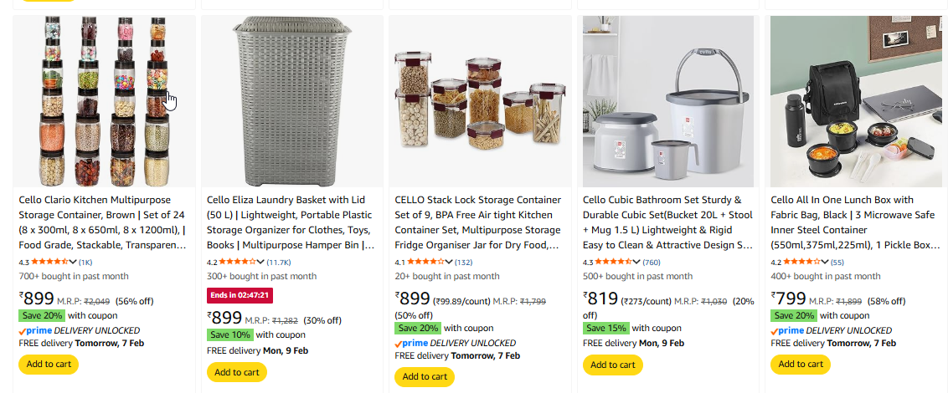Add Cubic Bathroom Set to cart
Screen dimensions: 948x393
point(612,365)
